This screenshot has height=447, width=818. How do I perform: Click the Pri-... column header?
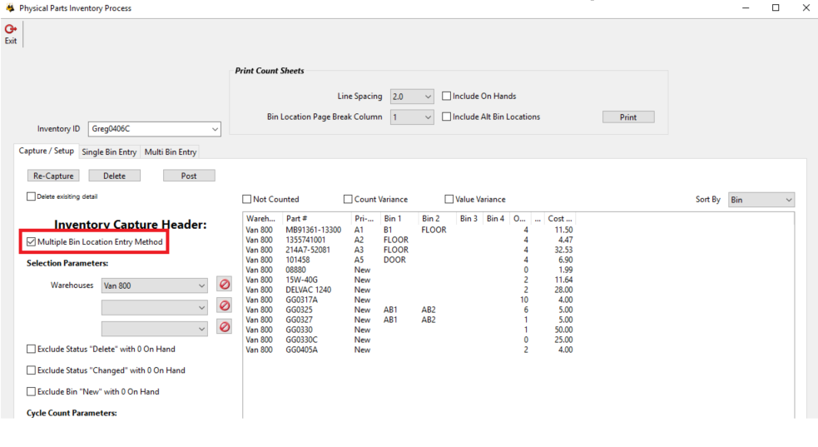coord(365,219)
